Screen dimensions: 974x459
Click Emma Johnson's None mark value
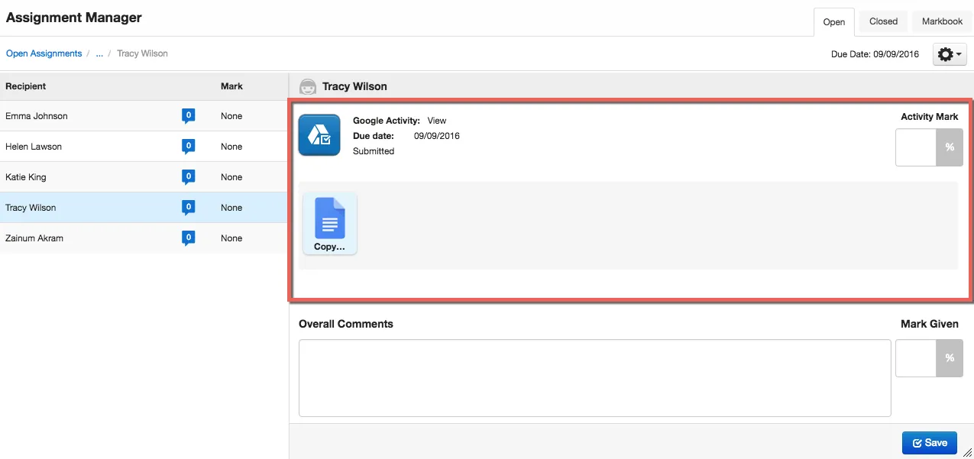pyautogui.click(x=231, y=116)
